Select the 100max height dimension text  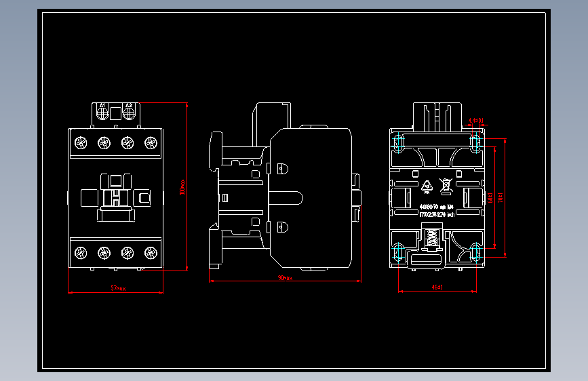182,186
